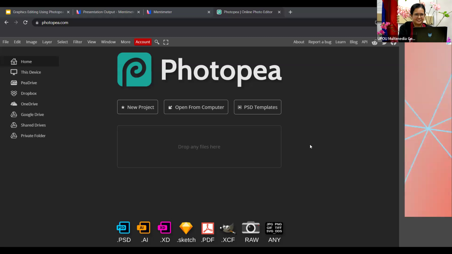Expand the Window menu dropdown
The image size is (452, 254).
[x=108, y=42]
